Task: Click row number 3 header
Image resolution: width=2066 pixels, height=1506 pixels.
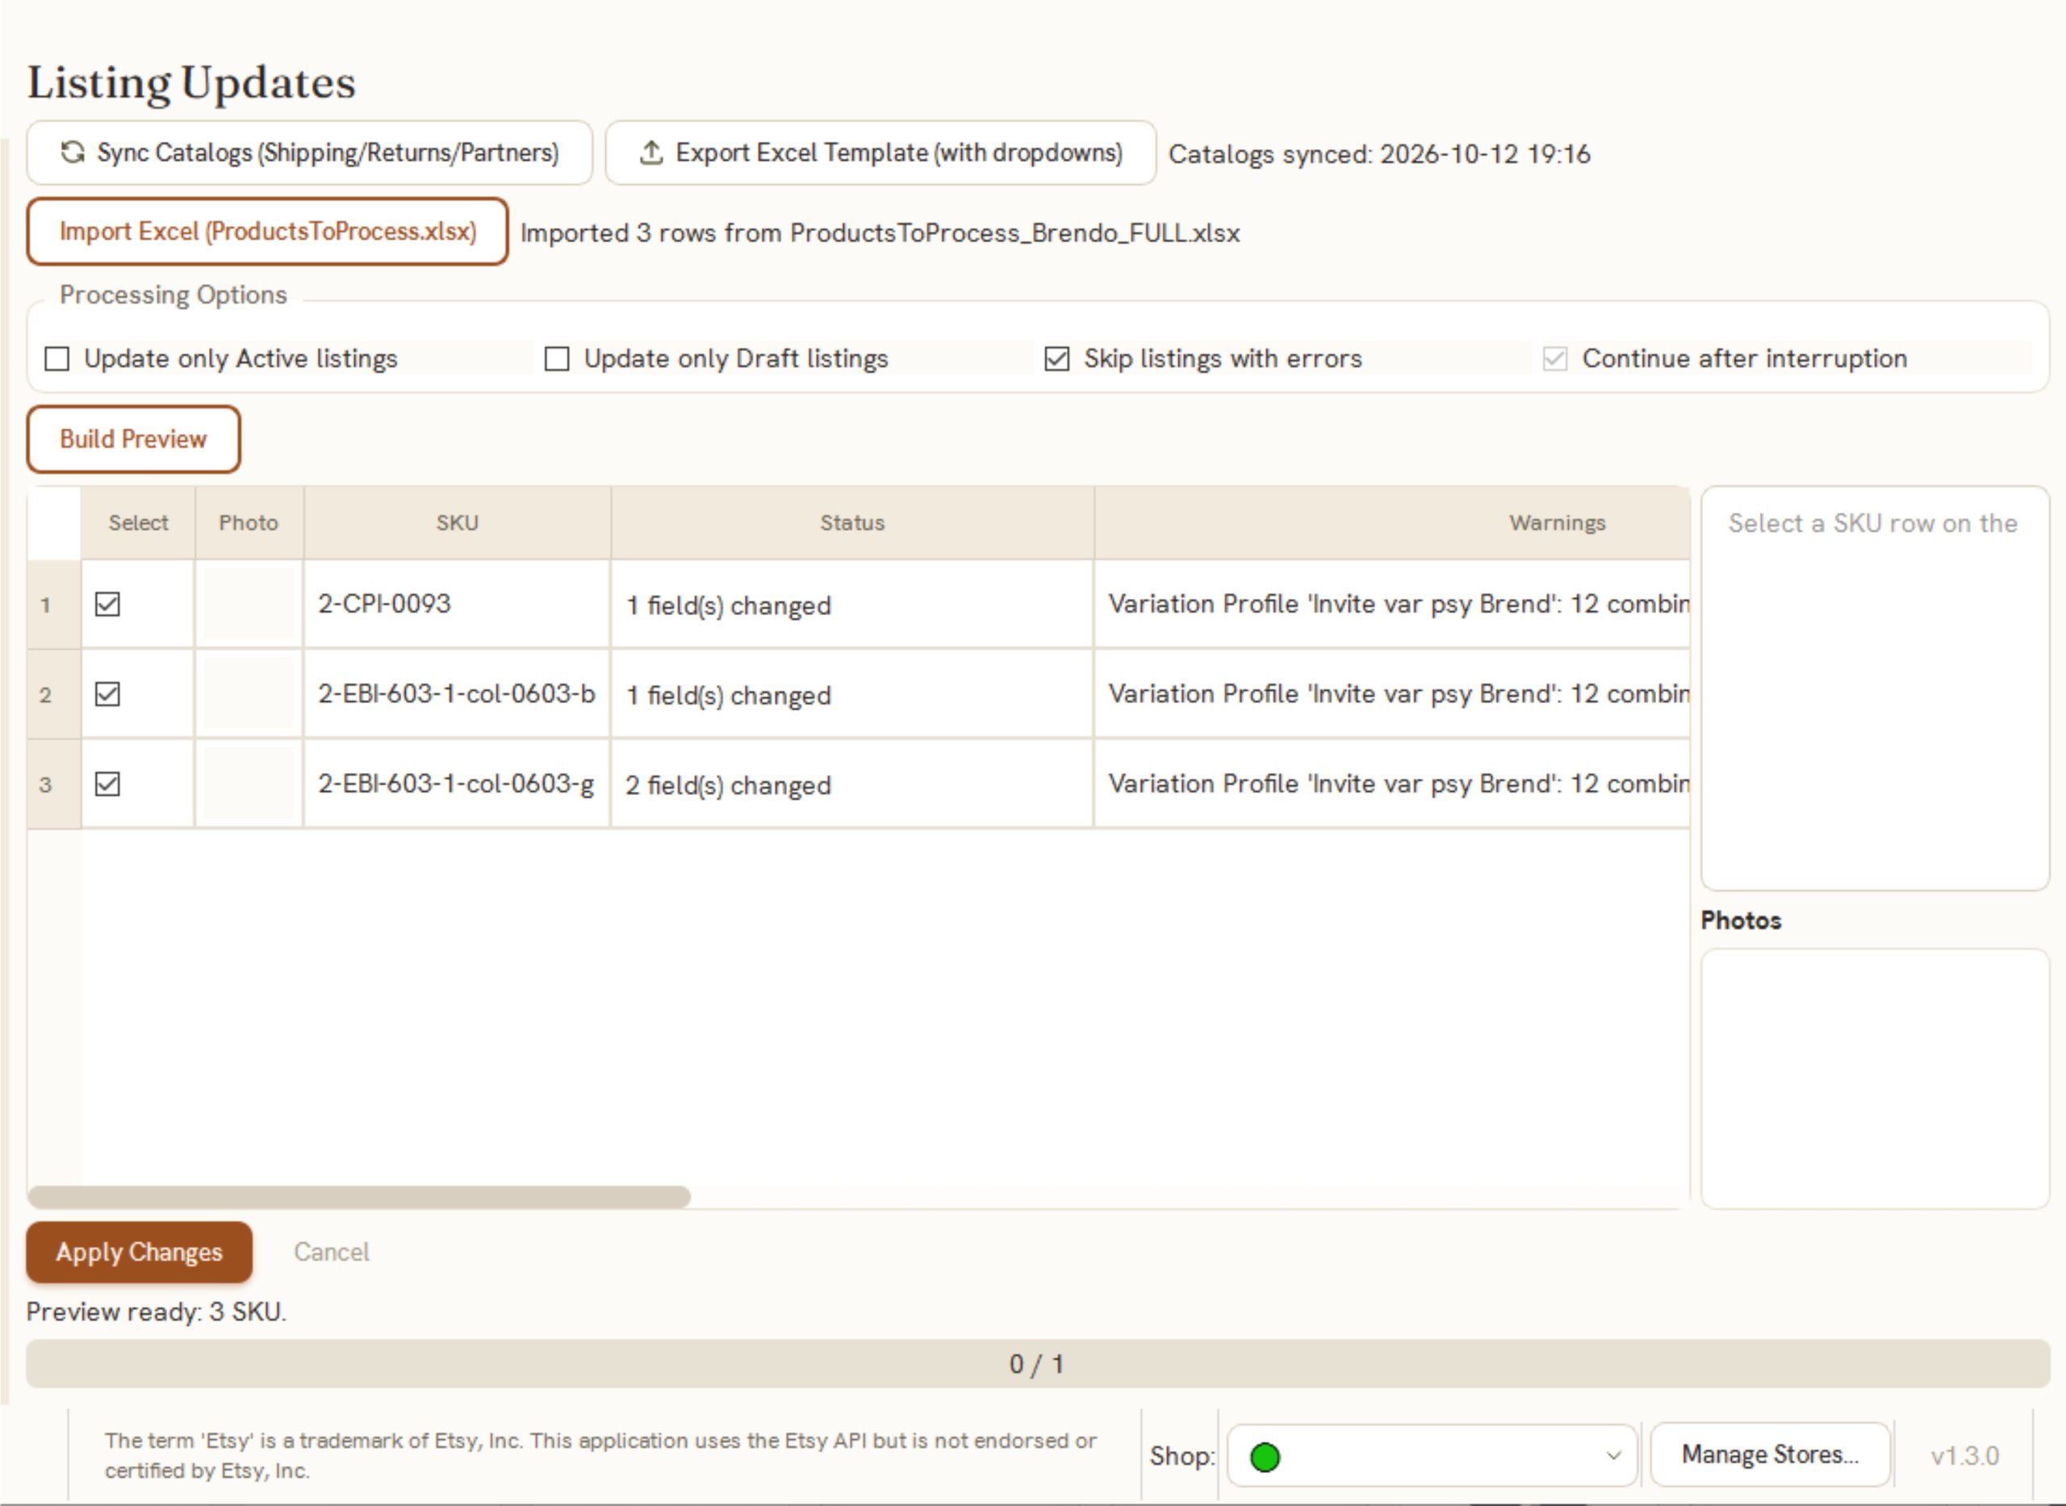Action: point(55,784)
